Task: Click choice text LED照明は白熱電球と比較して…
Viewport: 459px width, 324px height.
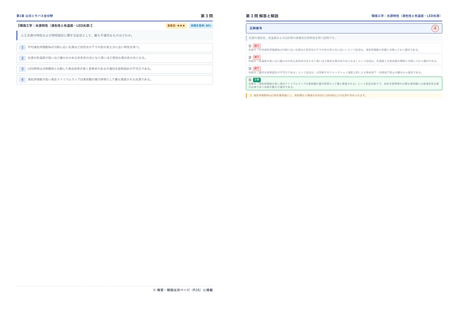Action: [90, 68]
